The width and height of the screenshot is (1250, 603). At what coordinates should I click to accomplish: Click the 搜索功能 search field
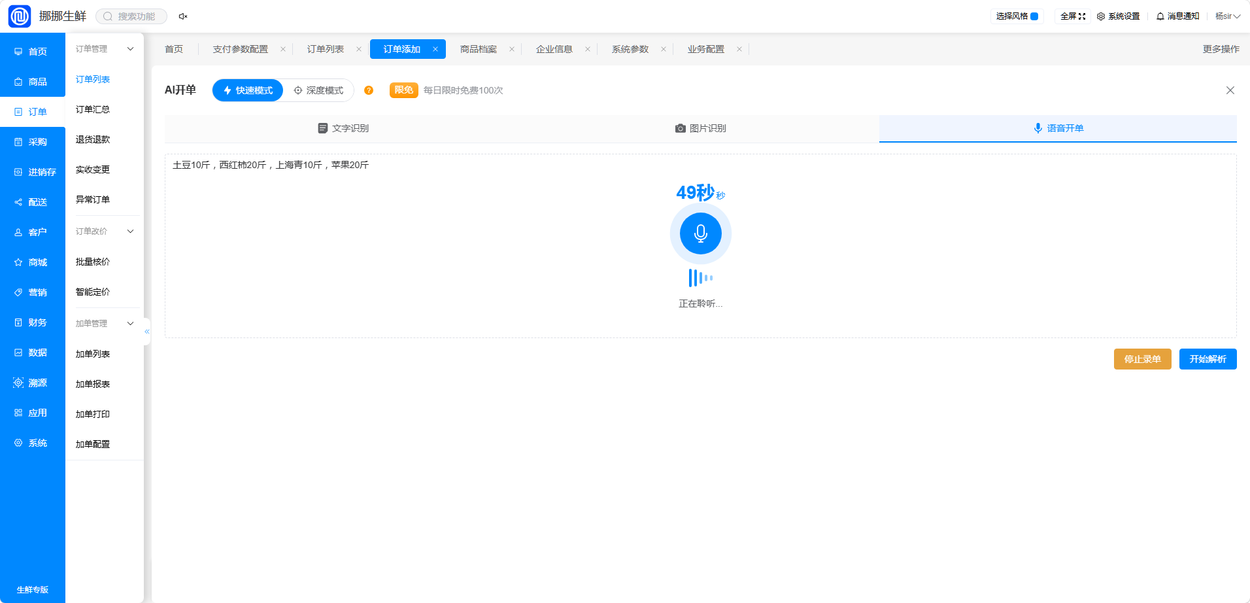point(131,16)
